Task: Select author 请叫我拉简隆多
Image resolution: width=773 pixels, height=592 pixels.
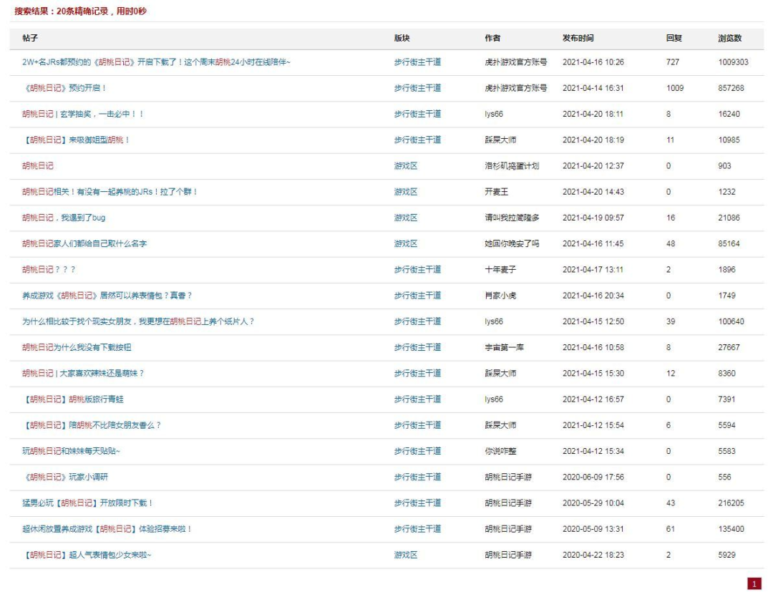Action: [x=512, y=218]
